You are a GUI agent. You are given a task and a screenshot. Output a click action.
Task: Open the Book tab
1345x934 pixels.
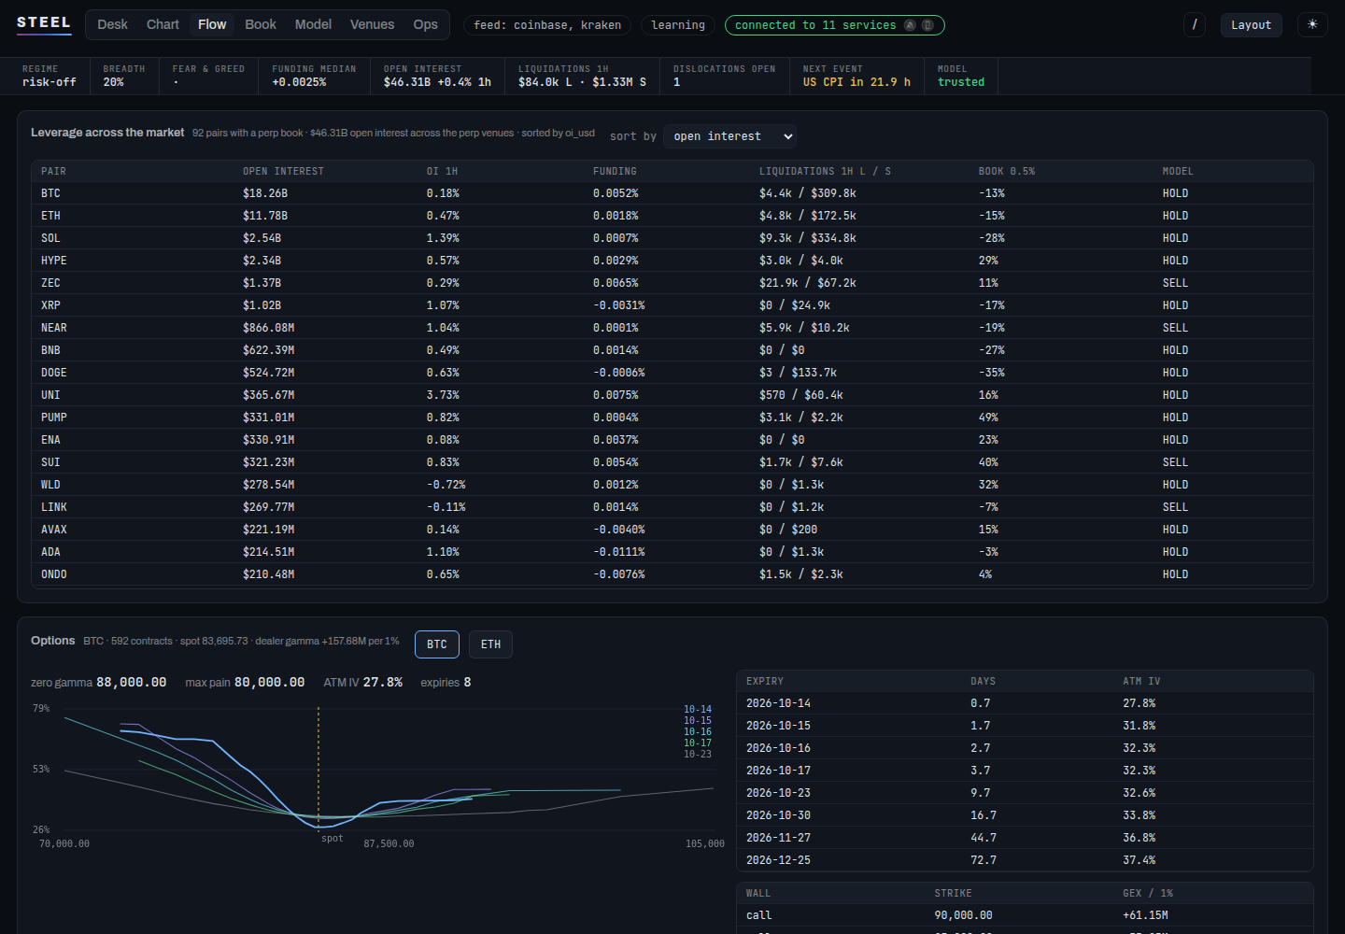261,24
